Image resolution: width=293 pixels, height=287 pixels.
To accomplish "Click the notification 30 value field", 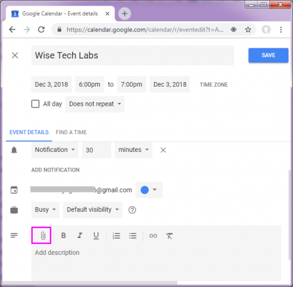I will [96, 150].
